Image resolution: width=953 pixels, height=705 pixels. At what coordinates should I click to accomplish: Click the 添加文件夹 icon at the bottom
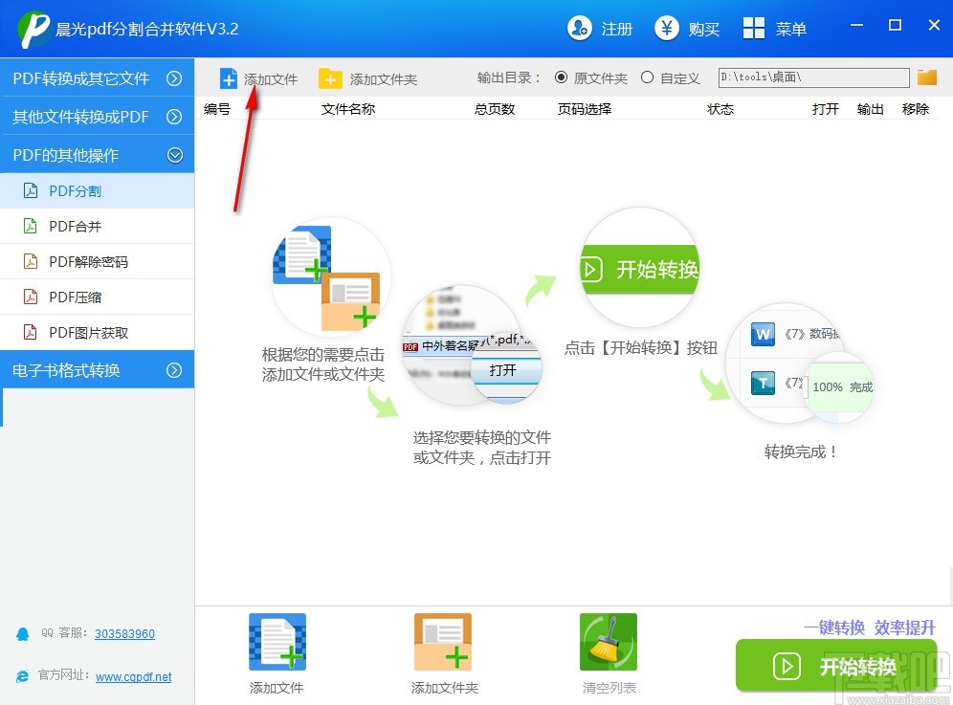tap(442, 641)
